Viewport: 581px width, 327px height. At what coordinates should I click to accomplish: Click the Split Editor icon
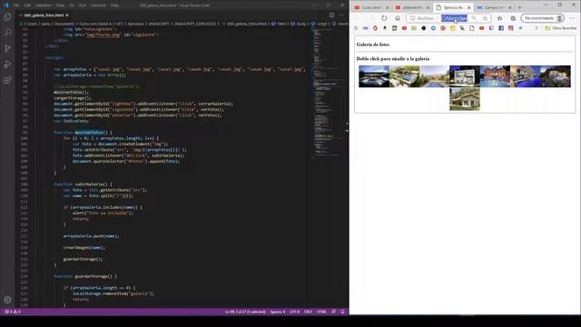(331, 15)
